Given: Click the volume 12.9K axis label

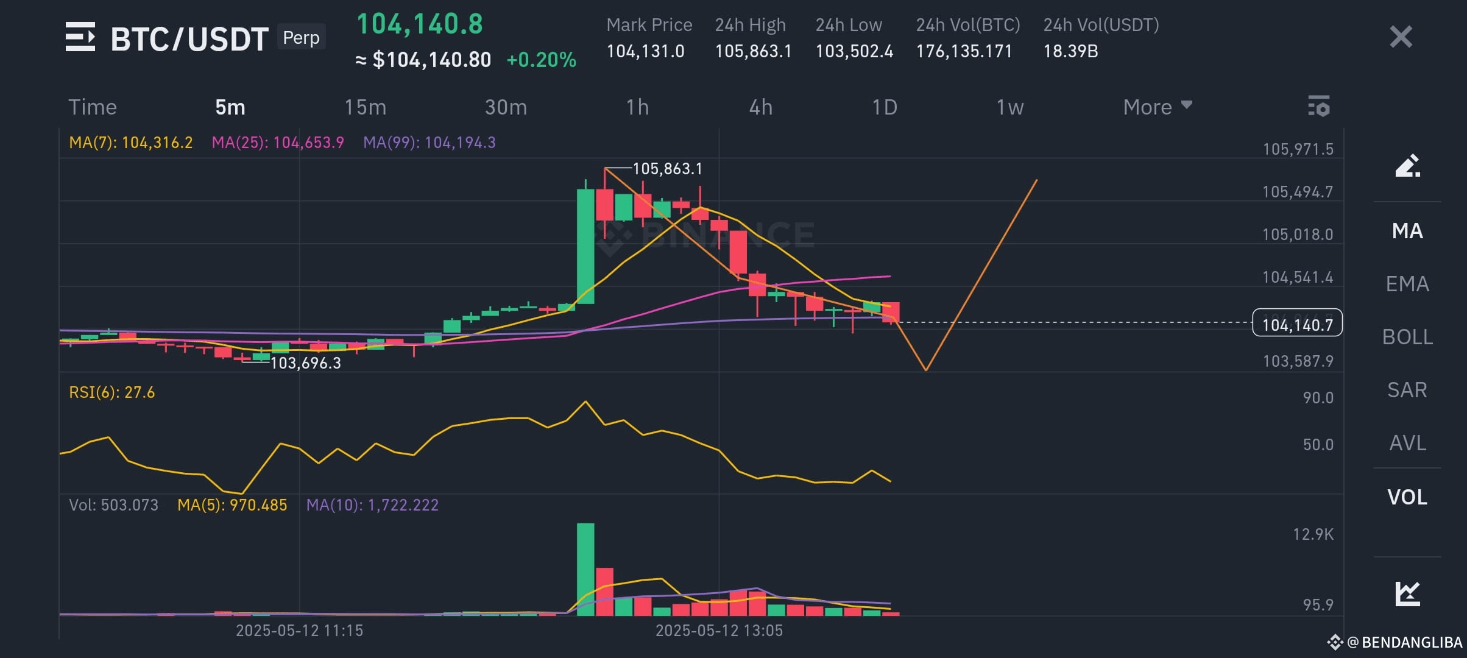Looking at the screenshot, I should pyautogui.click(x=1313, y=534).
